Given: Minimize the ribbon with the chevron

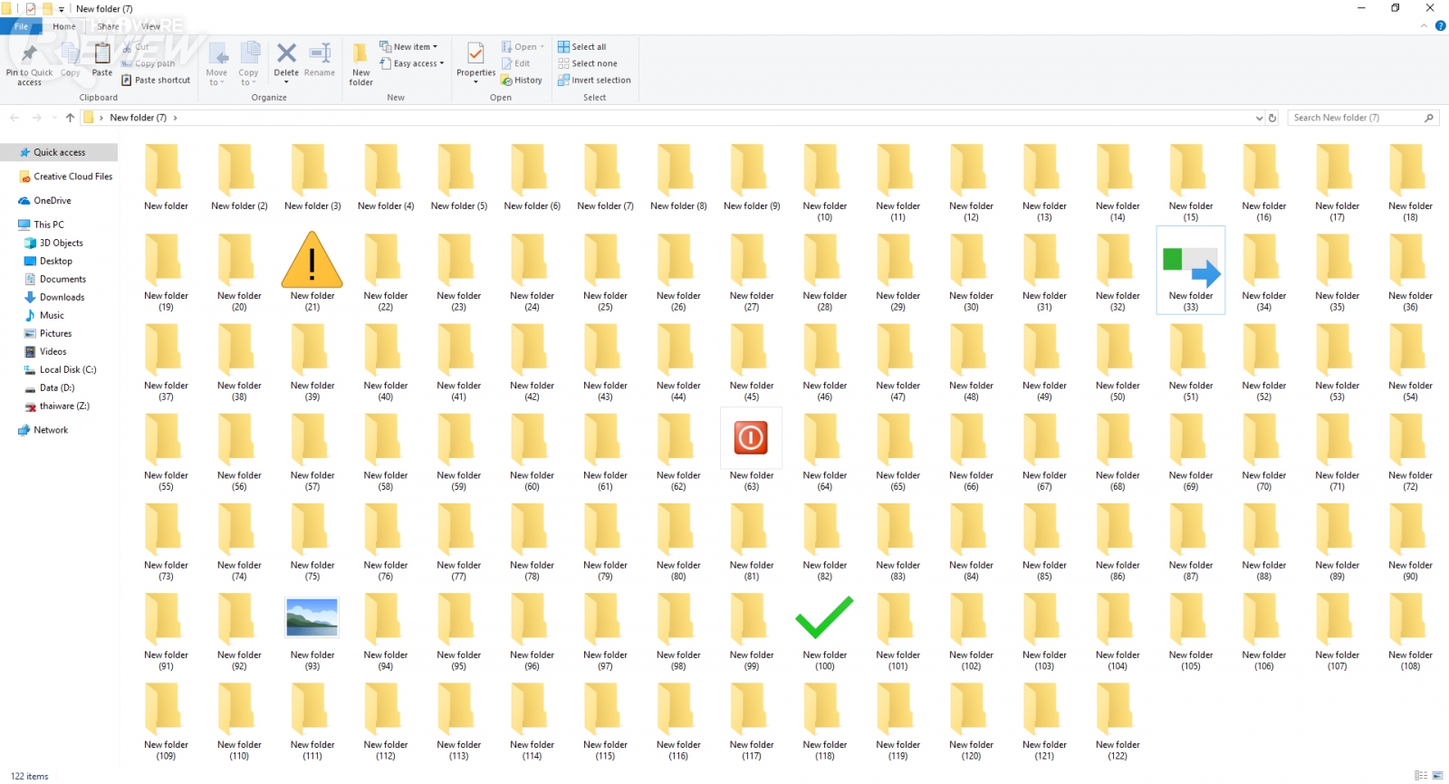Looking at the screenshot, I should tap(1424, 26).
